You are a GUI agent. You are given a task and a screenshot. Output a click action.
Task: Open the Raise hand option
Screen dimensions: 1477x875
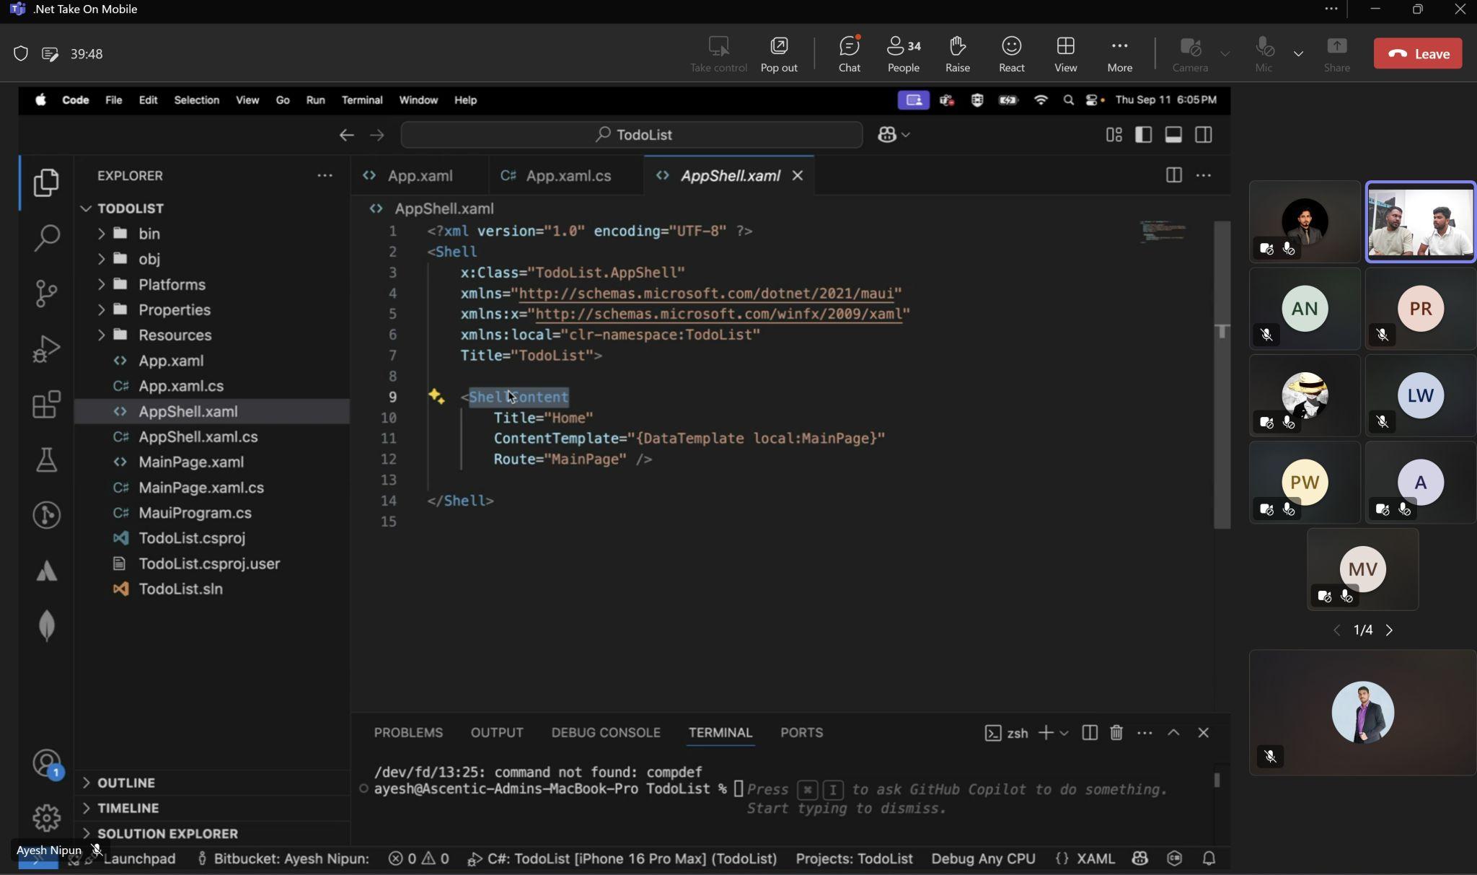tap(957, 54)
